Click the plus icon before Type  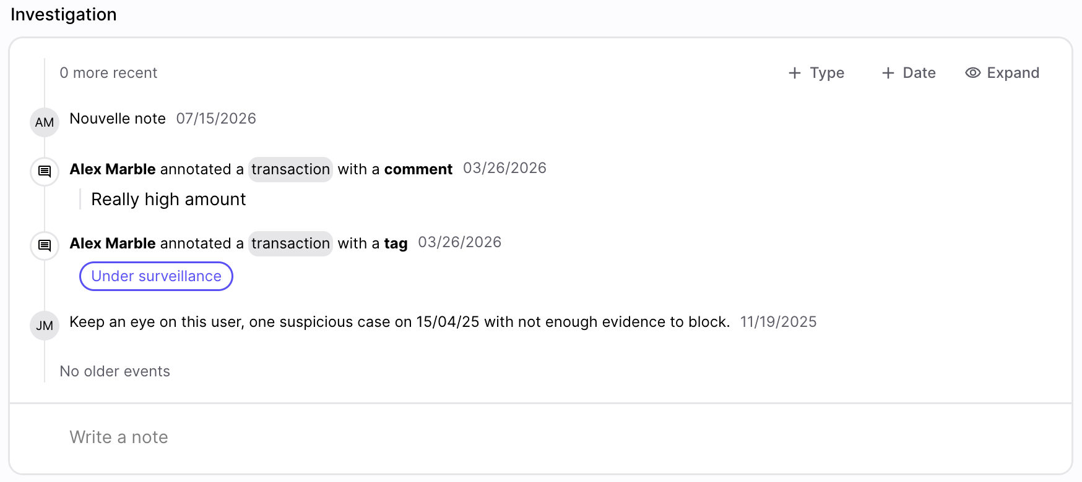(x=795, y=73)
